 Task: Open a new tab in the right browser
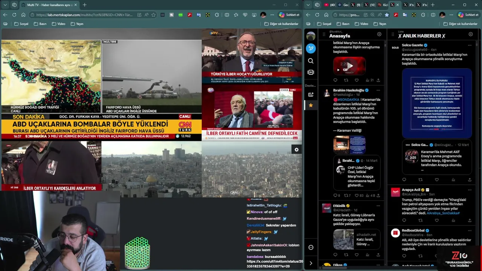pyautogui.click(x=432, y=5)
